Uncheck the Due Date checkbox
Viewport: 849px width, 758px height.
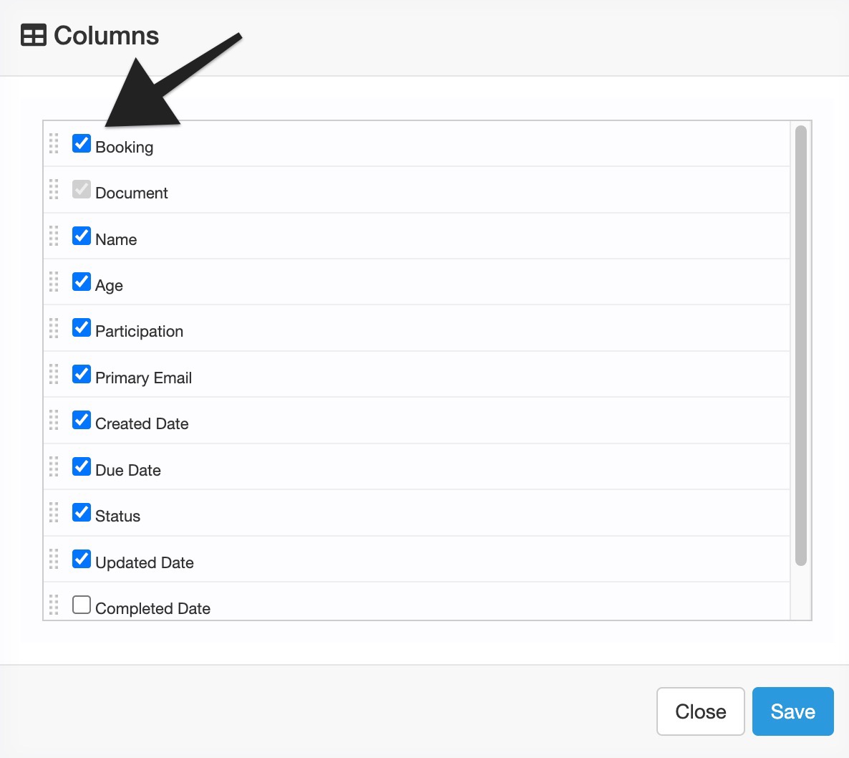point(81,466)
